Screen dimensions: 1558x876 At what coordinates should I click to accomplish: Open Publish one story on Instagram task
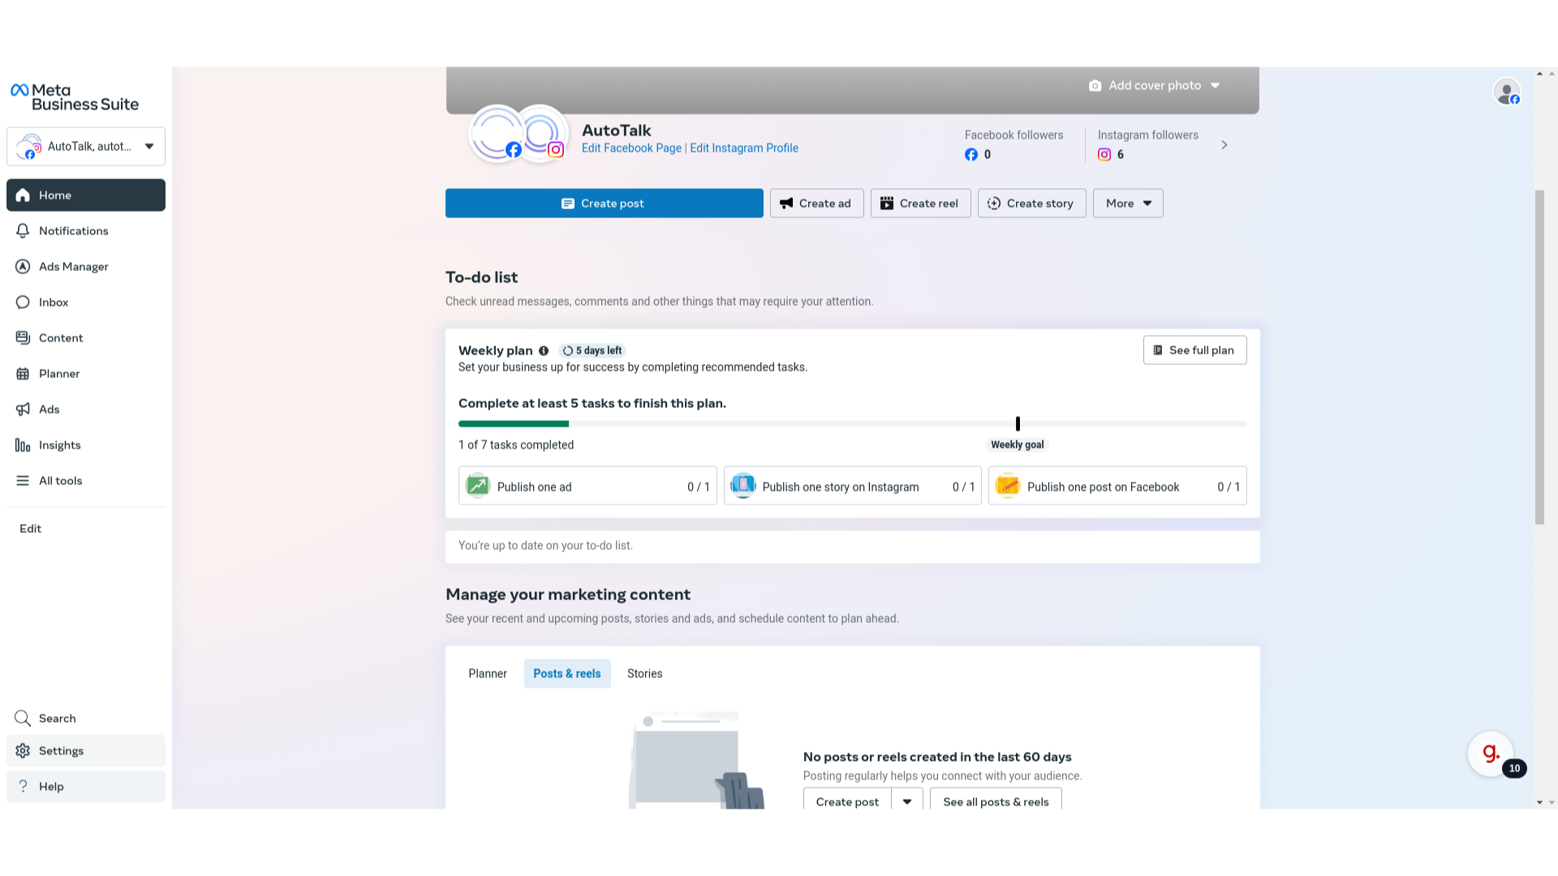coord(852,486)
